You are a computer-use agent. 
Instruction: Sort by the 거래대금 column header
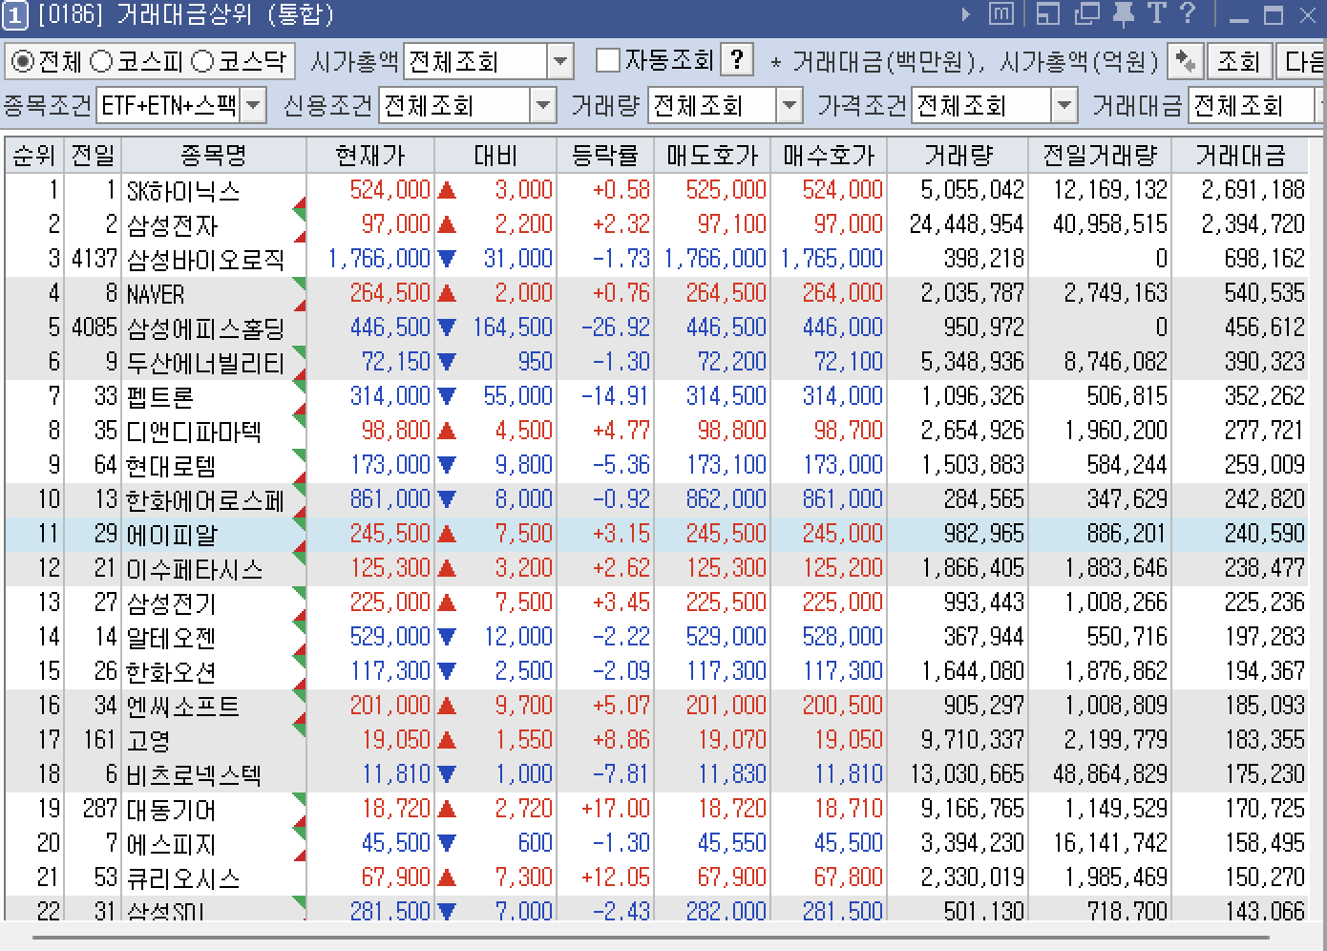pyautogui.click(x=1240, y=155)
